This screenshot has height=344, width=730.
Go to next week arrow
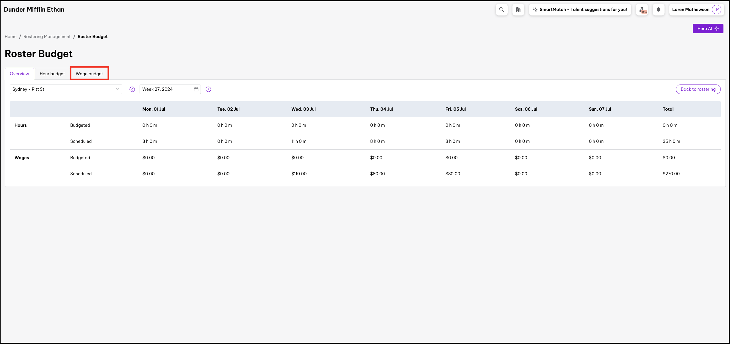click(x=208, y=89)
